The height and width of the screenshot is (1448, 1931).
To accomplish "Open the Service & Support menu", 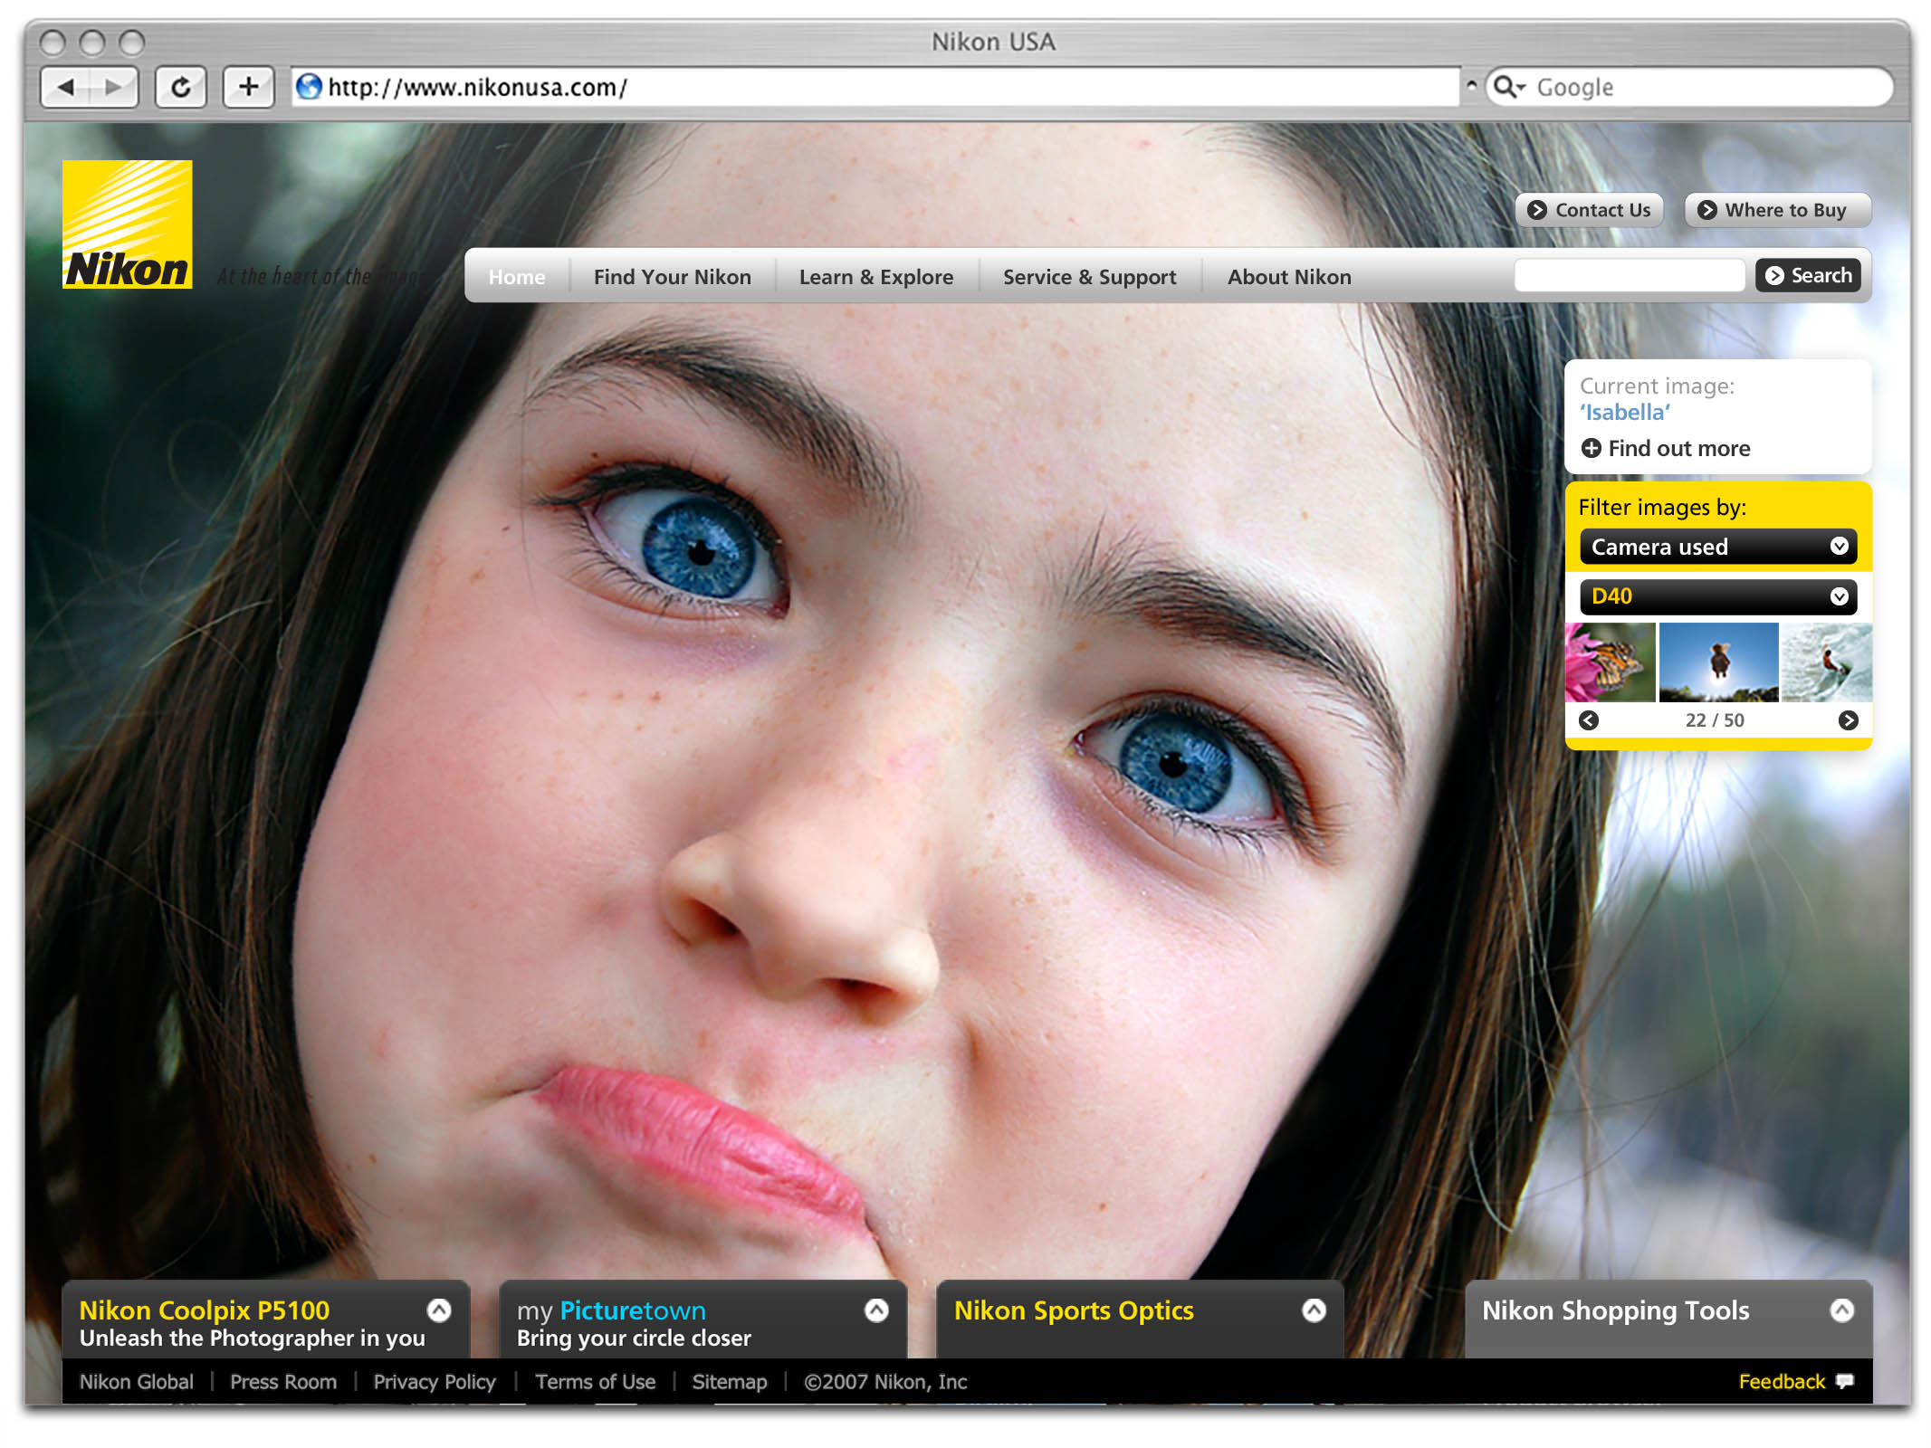I will click(1089, 277).
